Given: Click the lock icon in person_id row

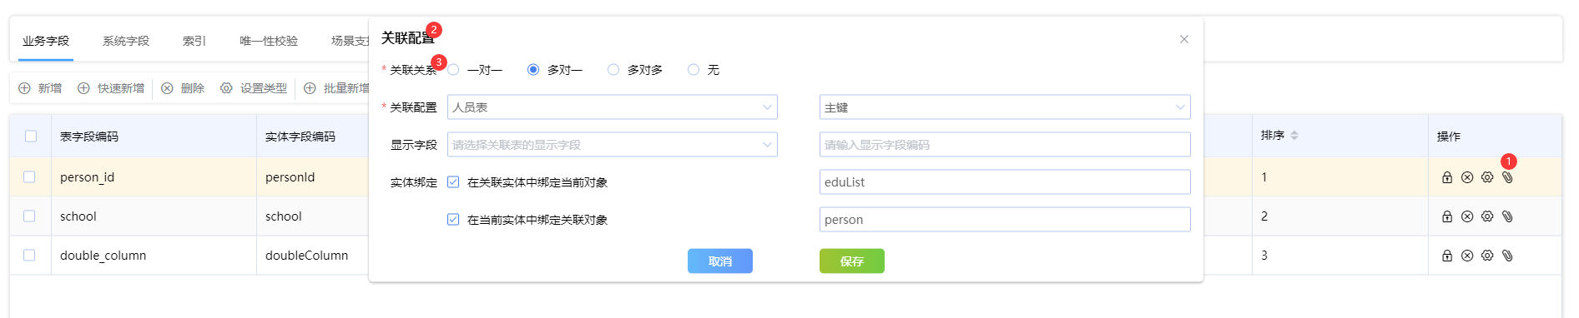Looking at the screenshot, I should [1447, 177].
